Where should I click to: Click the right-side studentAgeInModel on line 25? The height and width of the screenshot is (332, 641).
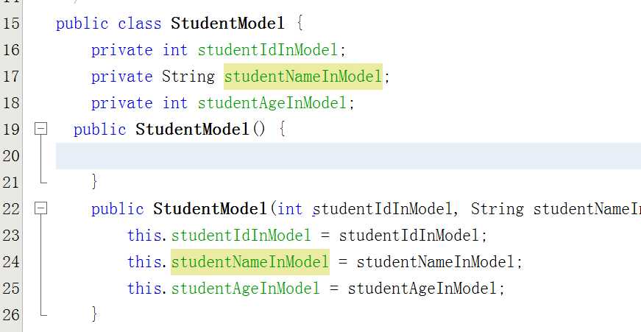click(x=422, y=289)
